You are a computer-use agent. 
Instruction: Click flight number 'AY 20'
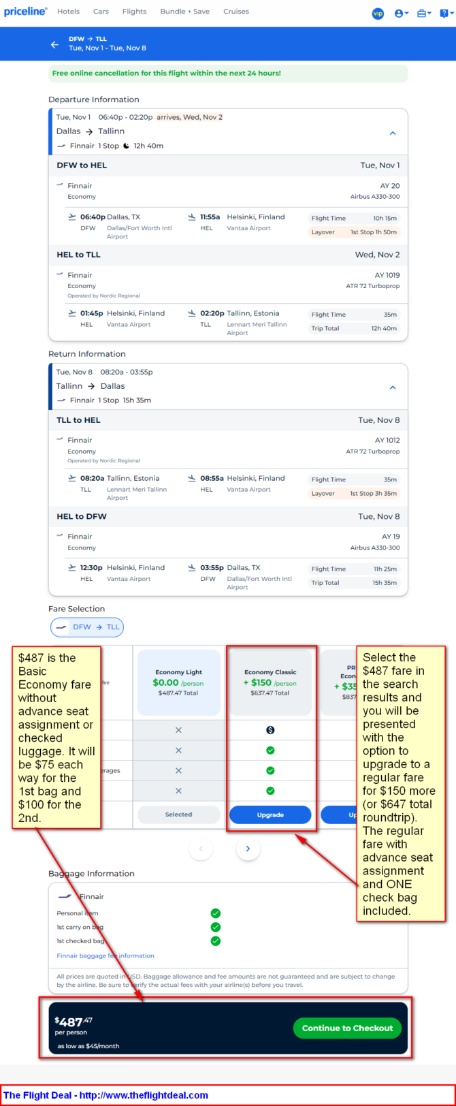click(391, 185)
